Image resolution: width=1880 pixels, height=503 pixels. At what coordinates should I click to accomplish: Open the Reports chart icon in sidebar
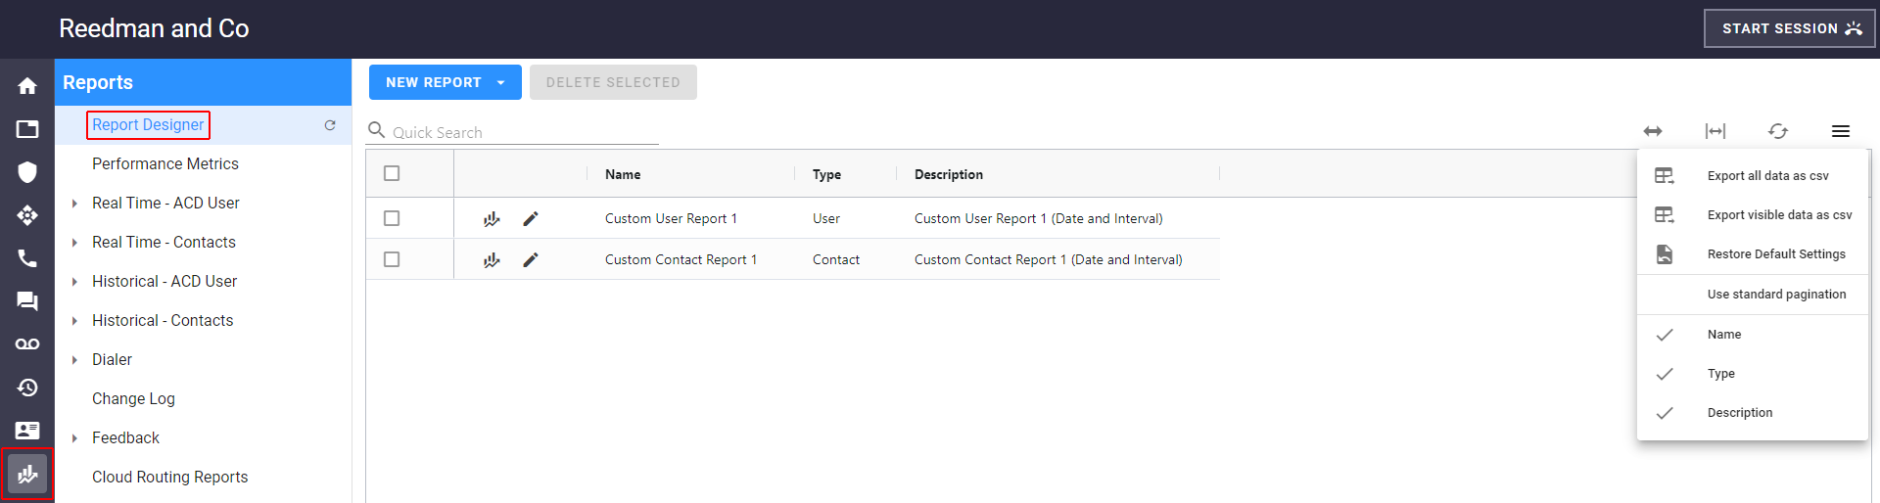coord(27,475)
